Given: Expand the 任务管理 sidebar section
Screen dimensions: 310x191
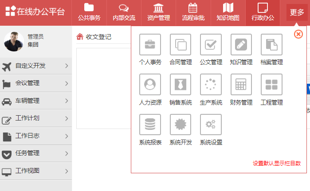Looking at the screenshot, I should click(x=35, y=153).
